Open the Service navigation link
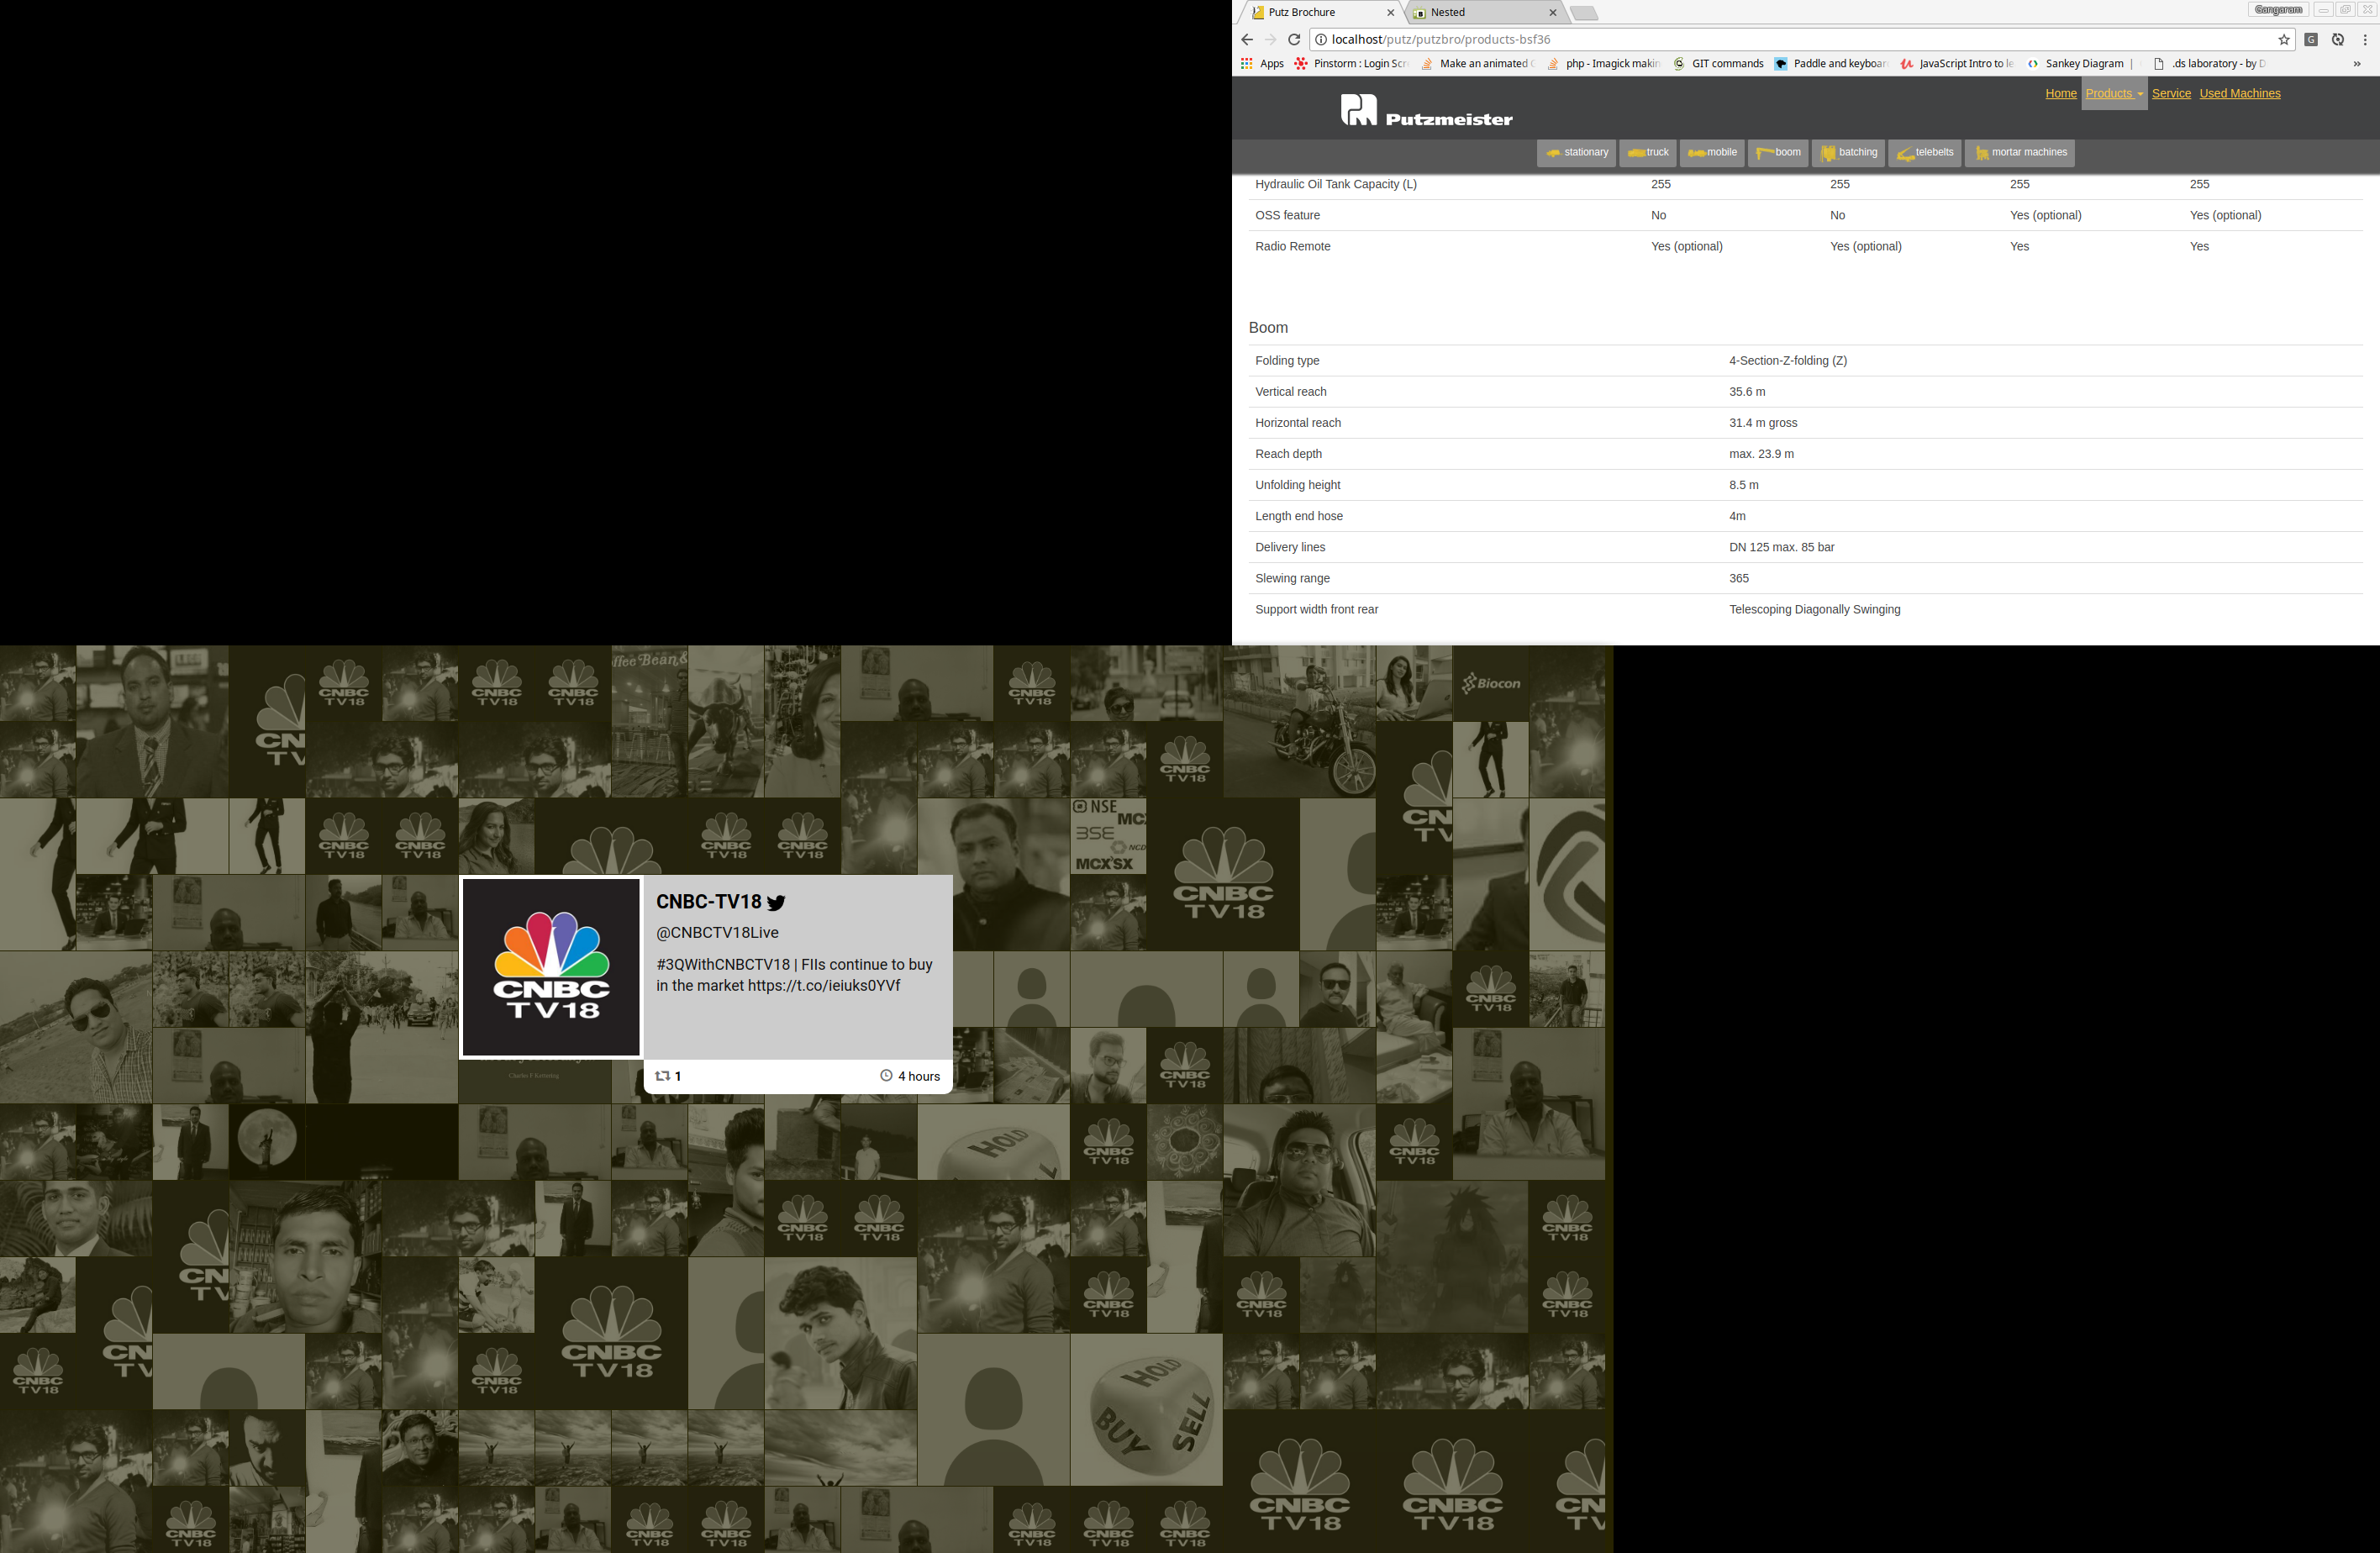2380x1553 pixels. pyautogui.click(x=2171, y=94)
